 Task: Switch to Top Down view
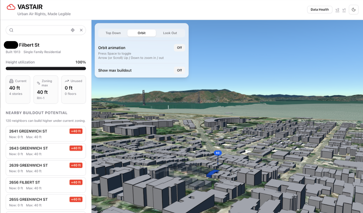tap(113, 33)
